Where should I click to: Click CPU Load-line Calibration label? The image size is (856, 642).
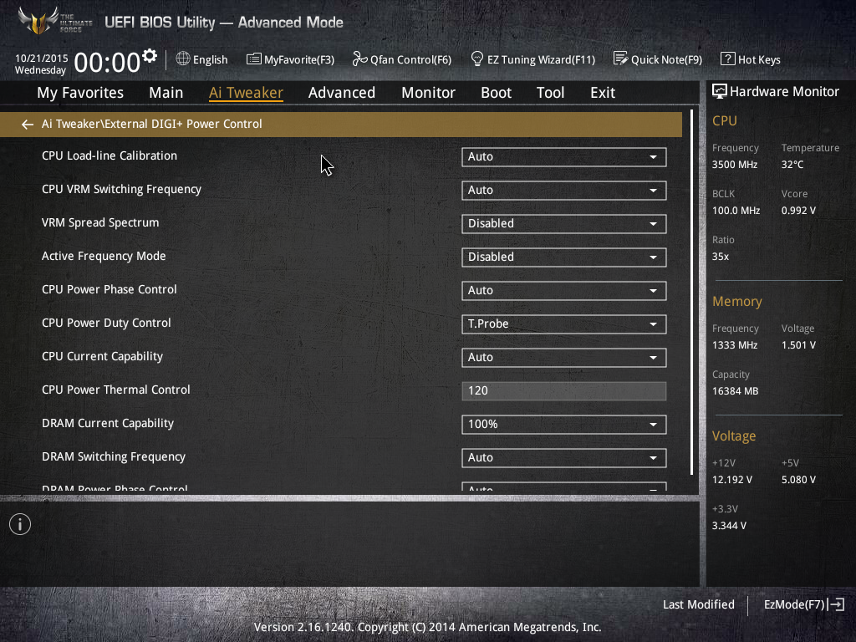pyautogui.click(x=110, y=155)
